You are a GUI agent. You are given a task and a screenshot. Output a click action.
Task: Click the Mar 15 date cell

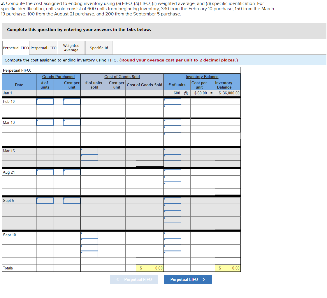[19, 151]
